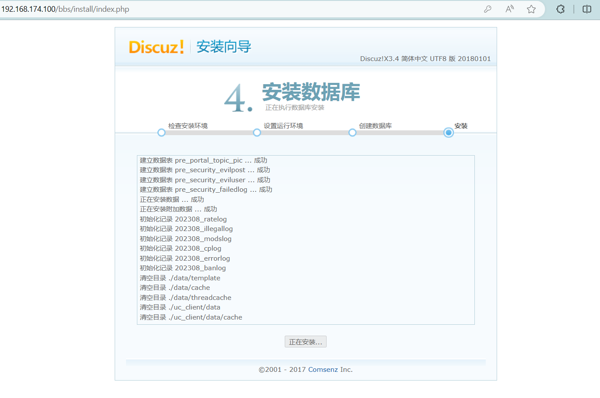This screenshot has width=600, height=398.
Task: Select the 设置运行环境 step marker
Action: tap(257, 133)
